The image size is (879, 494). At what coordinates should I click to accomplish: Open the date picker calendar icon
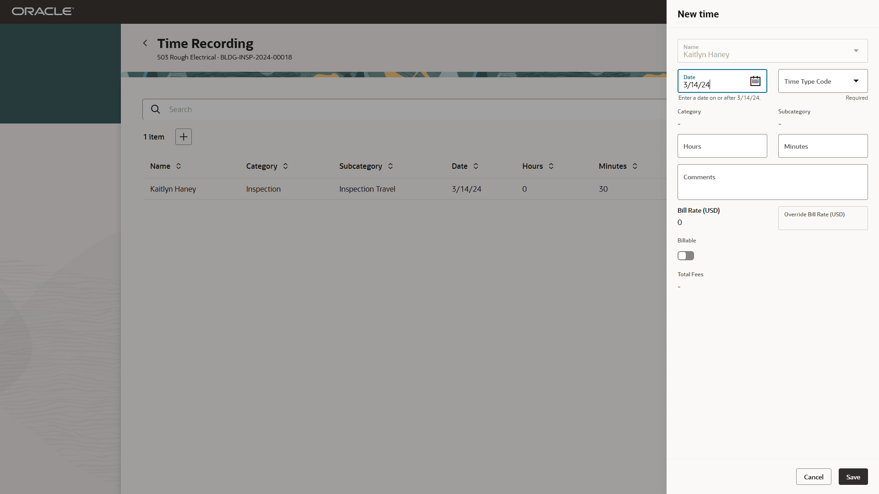tap(755, 81)
